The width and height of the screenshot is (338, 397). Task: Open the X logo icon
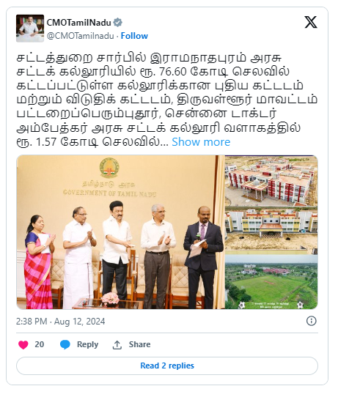click(x=311, y=22)
